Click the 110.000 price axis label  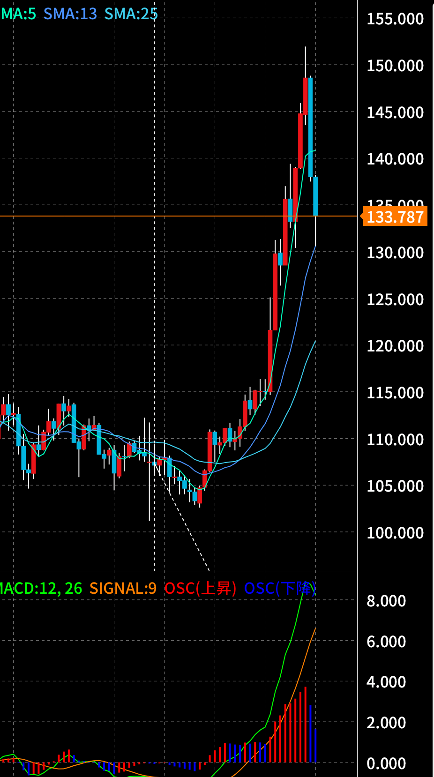pyautogui.click(x=395, y=440)
